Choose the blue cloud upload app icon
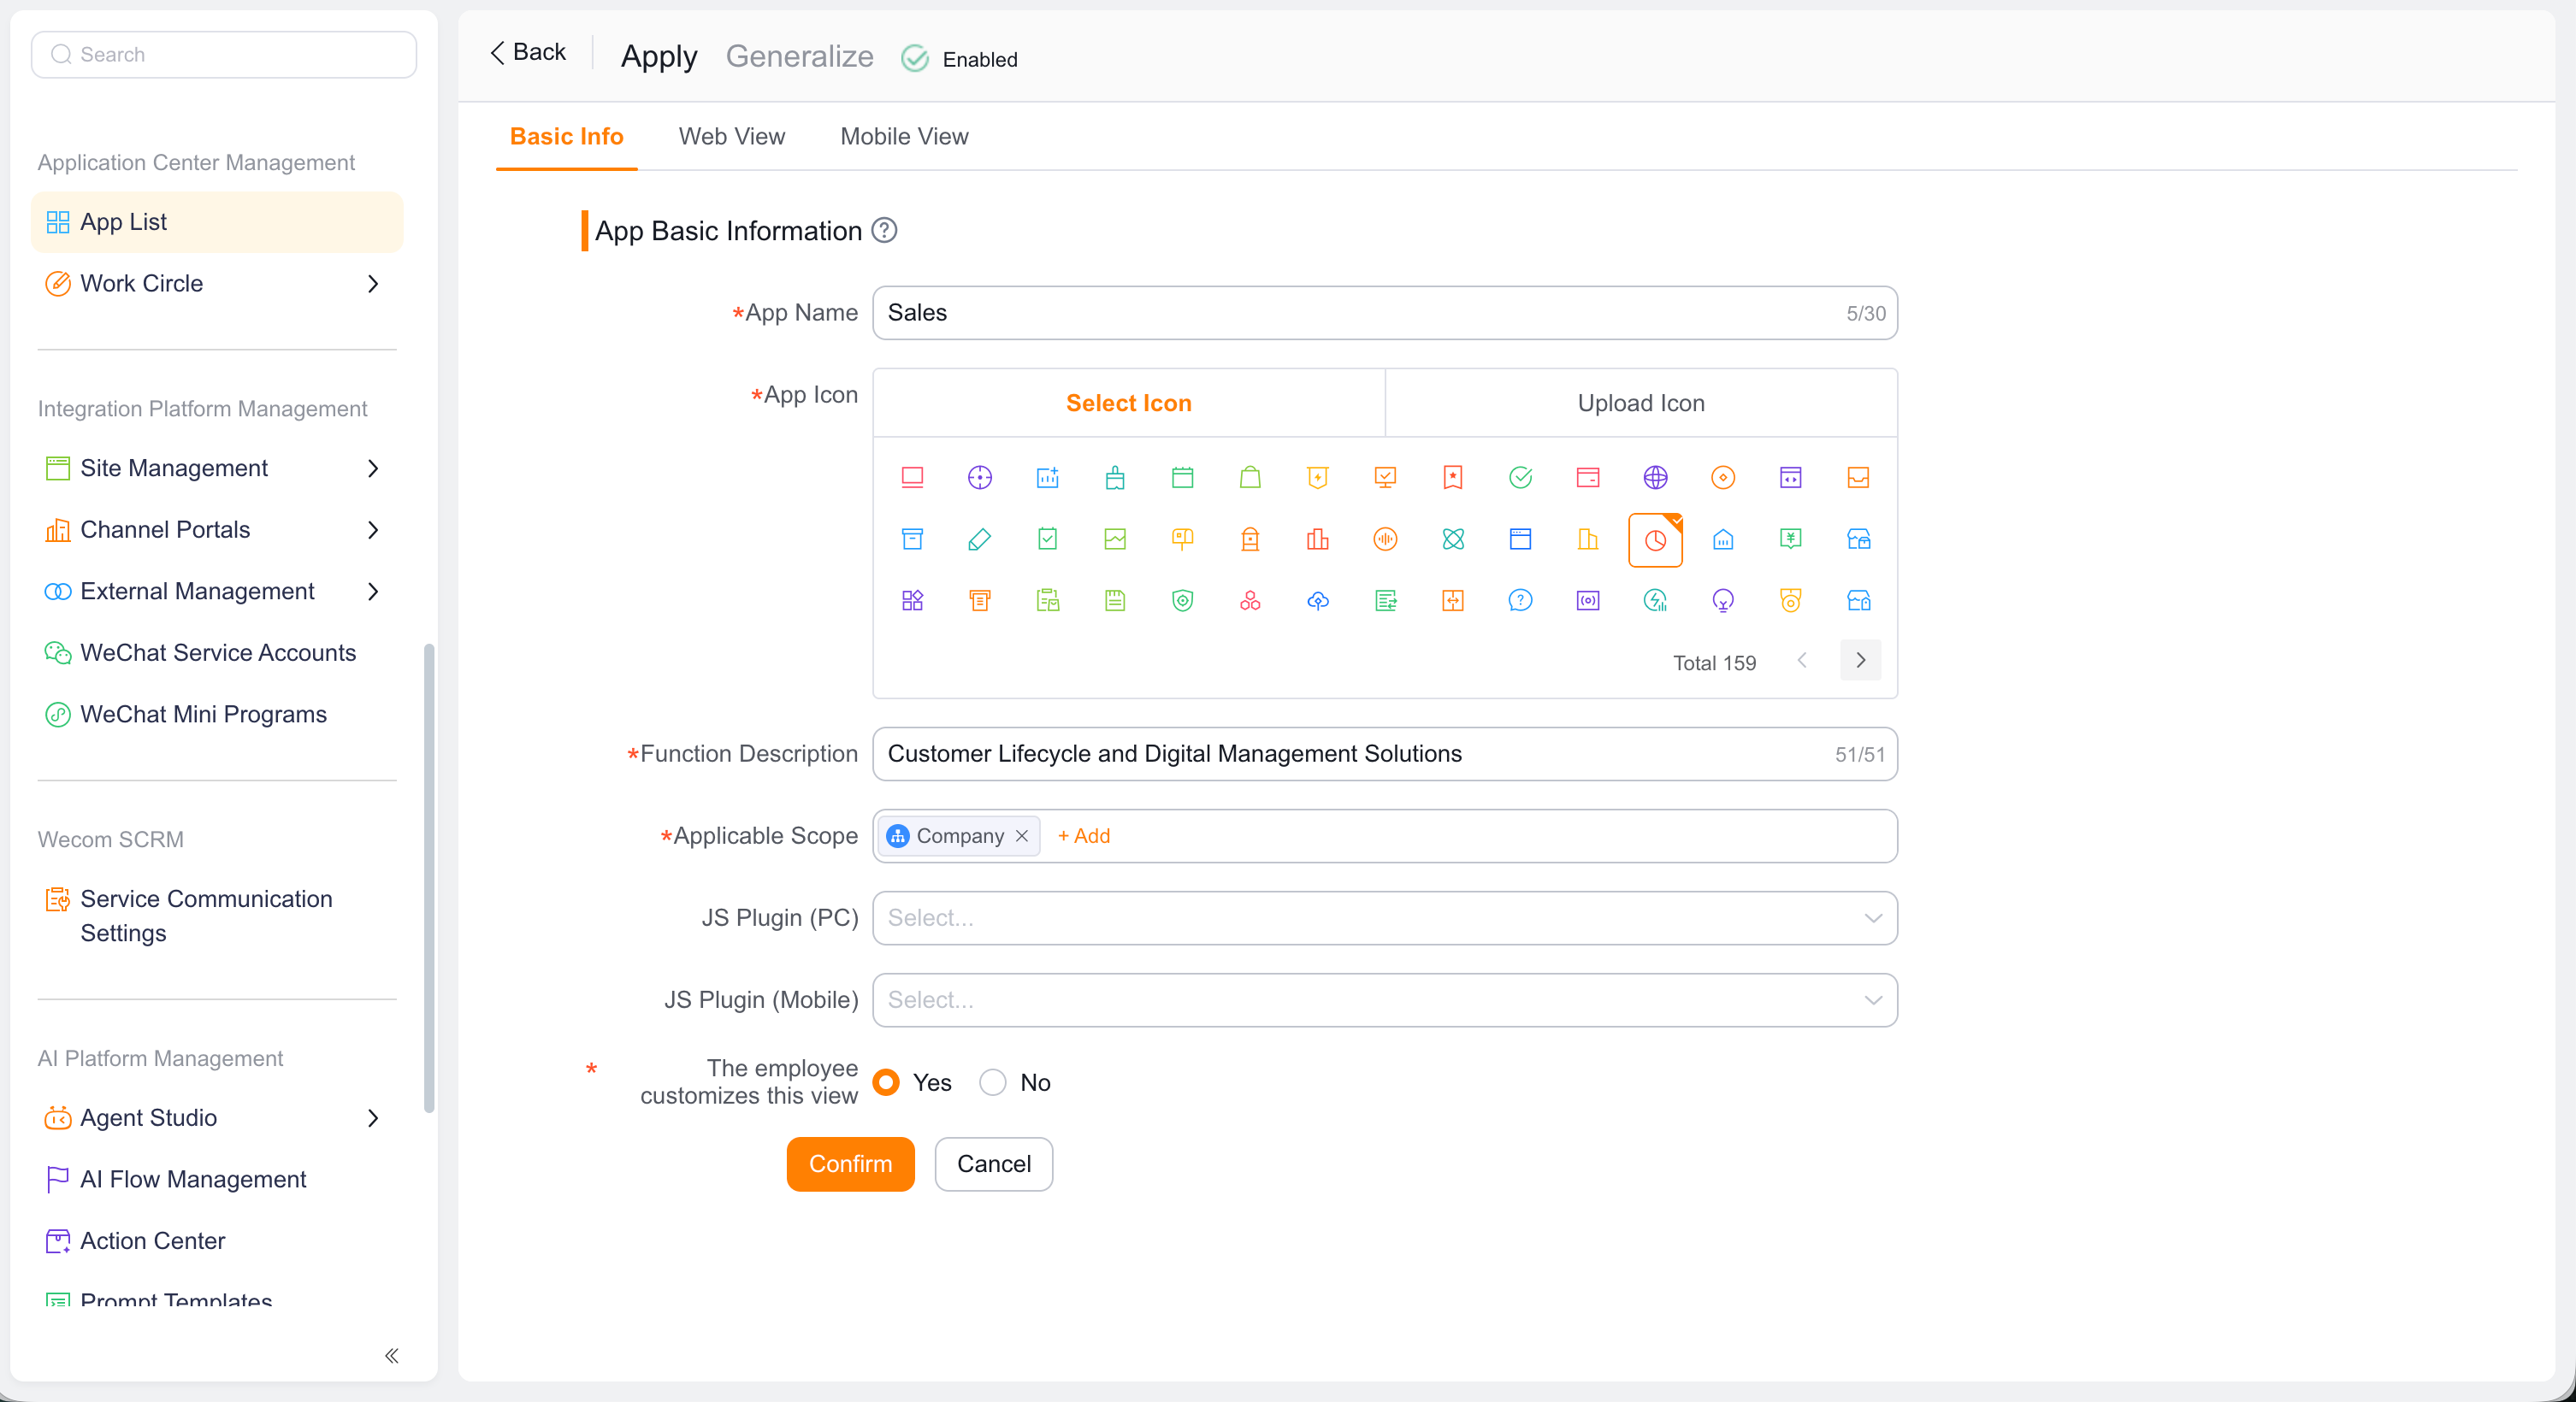The width and height of the screenshot is (2576, 1402). [1317, 601]
